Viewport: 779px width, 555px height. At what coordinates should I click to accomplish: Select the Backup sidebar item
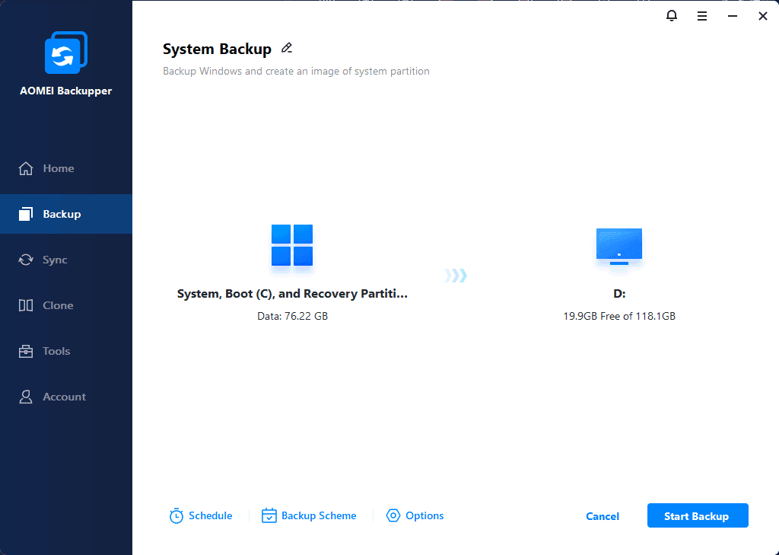pos(61,214)
